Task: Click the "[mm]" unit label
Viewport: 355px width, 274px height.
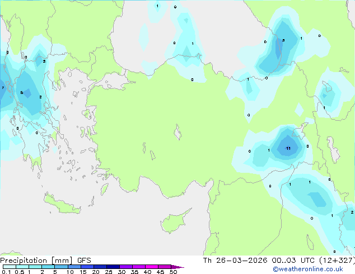Action: coord(62,261)
